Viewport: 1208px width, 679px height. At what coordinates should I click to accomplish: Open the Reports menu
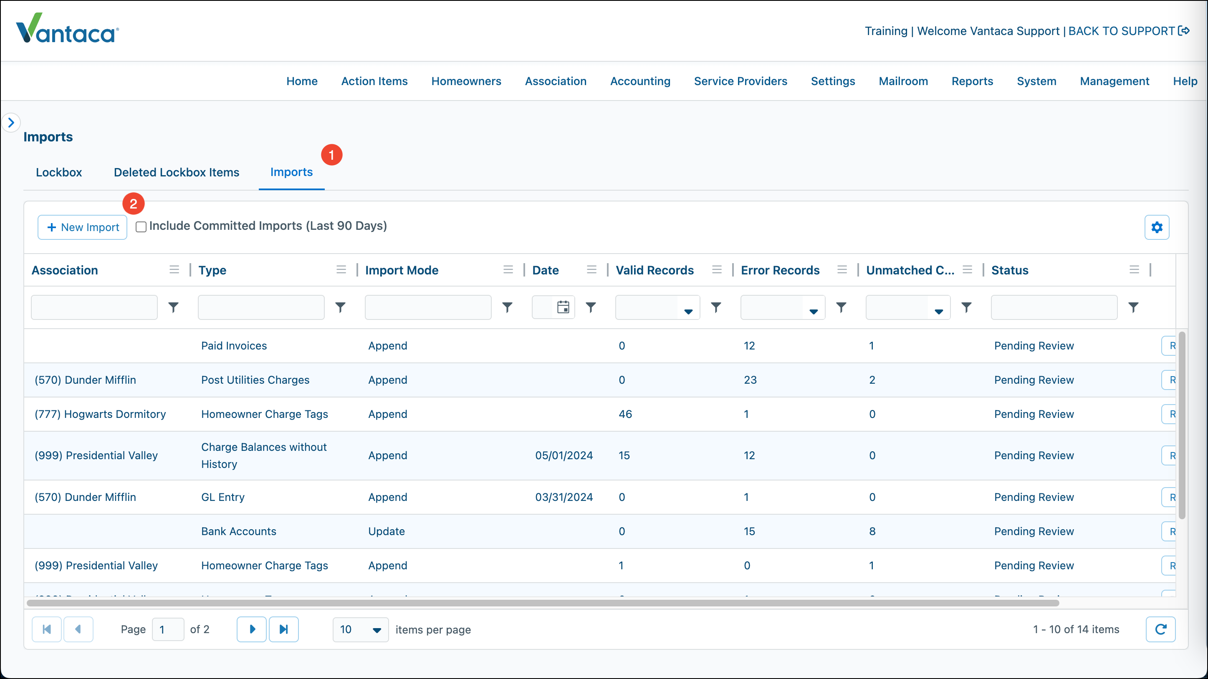[972, 81]
